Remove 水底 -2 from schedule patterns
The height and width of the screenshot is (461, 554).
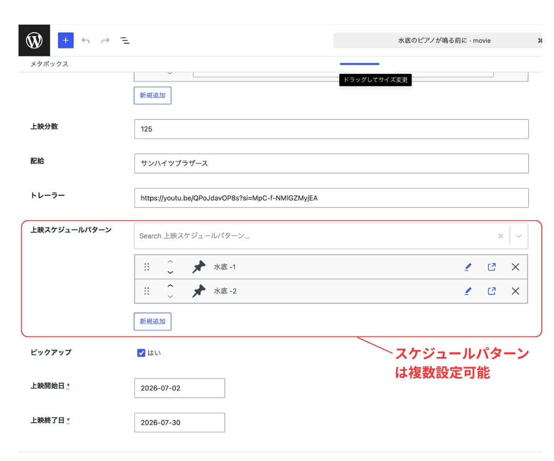[516, 291]
